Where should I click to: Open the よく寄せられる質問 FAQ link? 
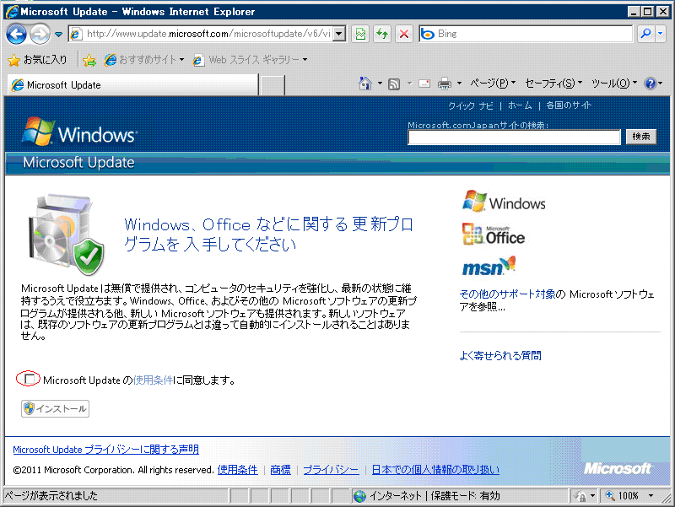coord(500,355)
